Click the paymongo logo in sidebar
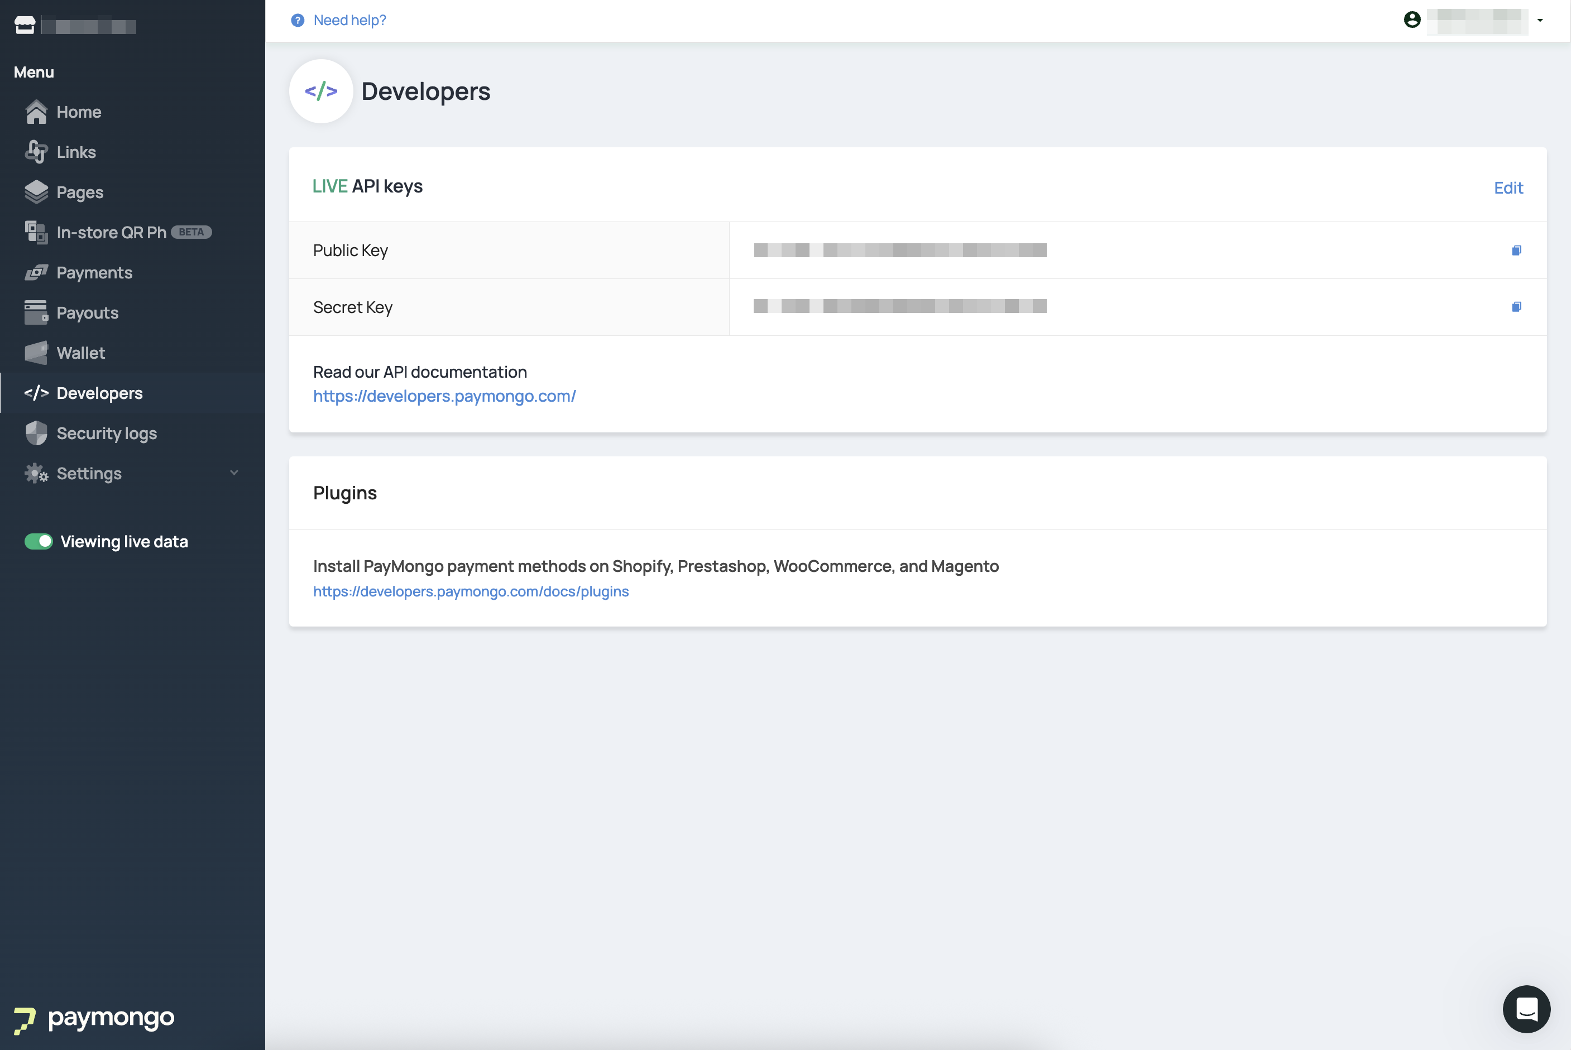The width and height of the screenshot is (1571, 1050). click(94, 1019)
